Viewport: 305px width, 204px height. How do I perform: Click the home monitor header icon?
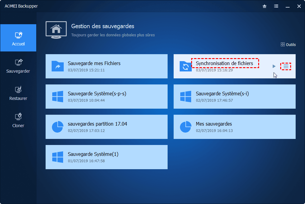56,30
